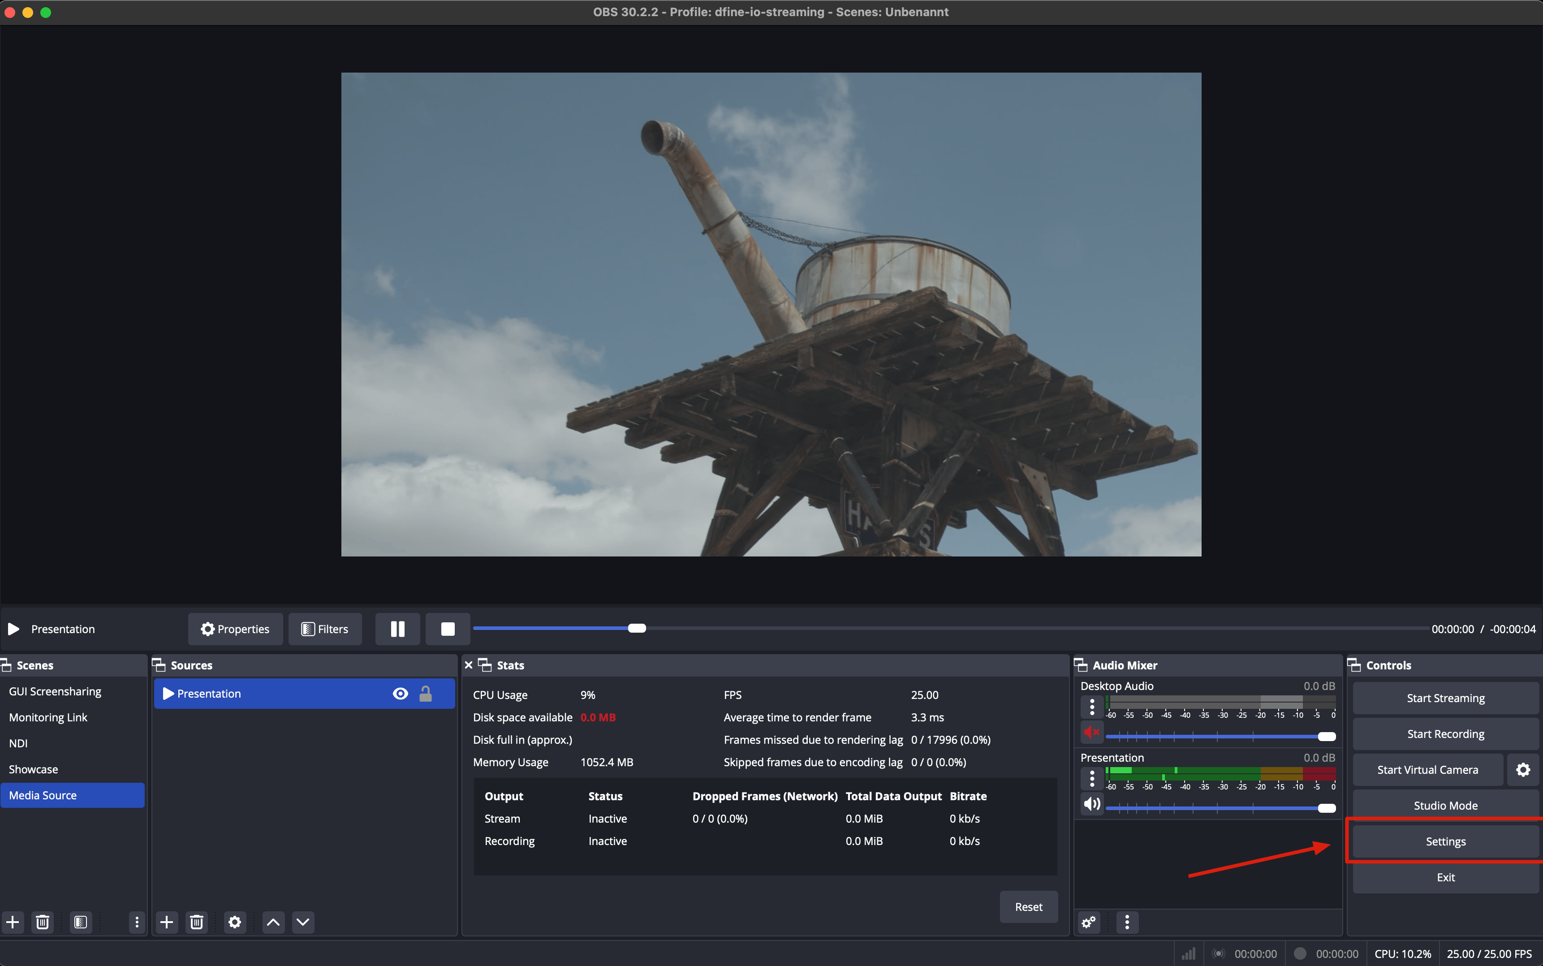
Task: Close the Stats dock
Action: click(469, 665)
